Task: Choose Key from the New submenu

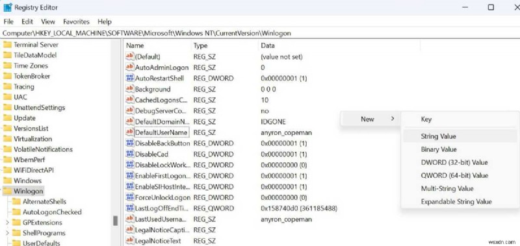Action: (460, 119)
